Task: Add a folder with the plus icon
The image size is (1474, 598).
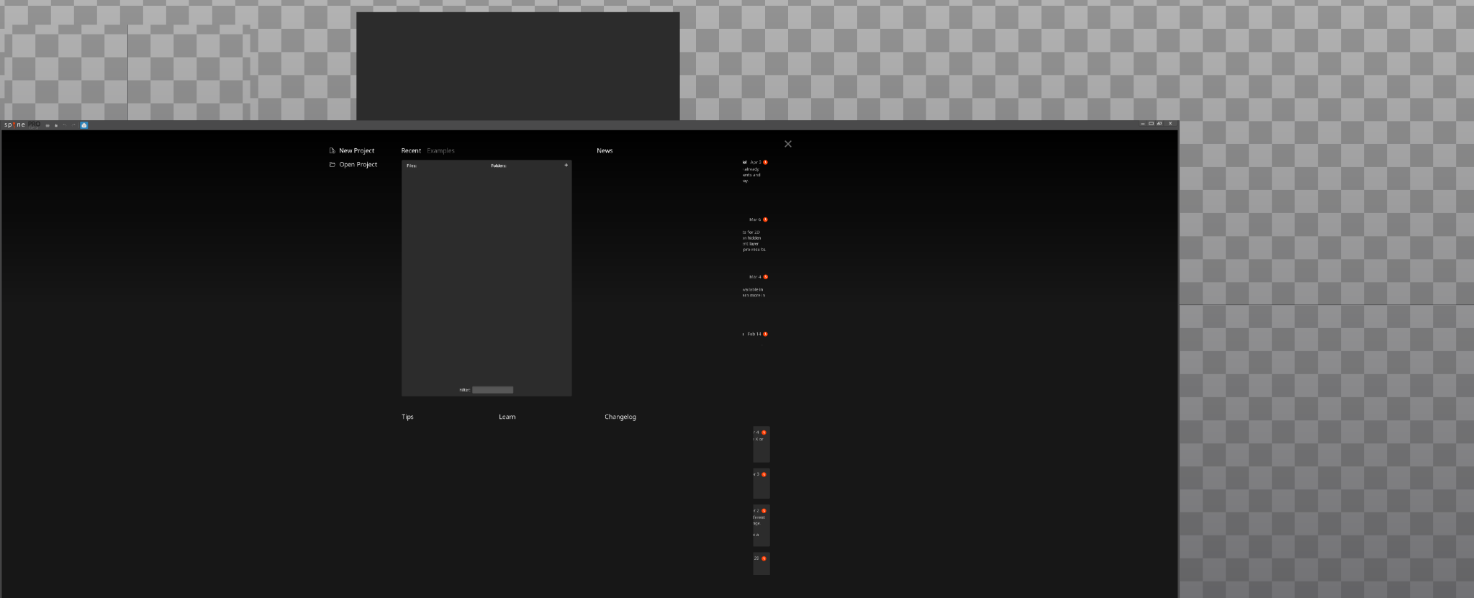Action: point(566,165)
